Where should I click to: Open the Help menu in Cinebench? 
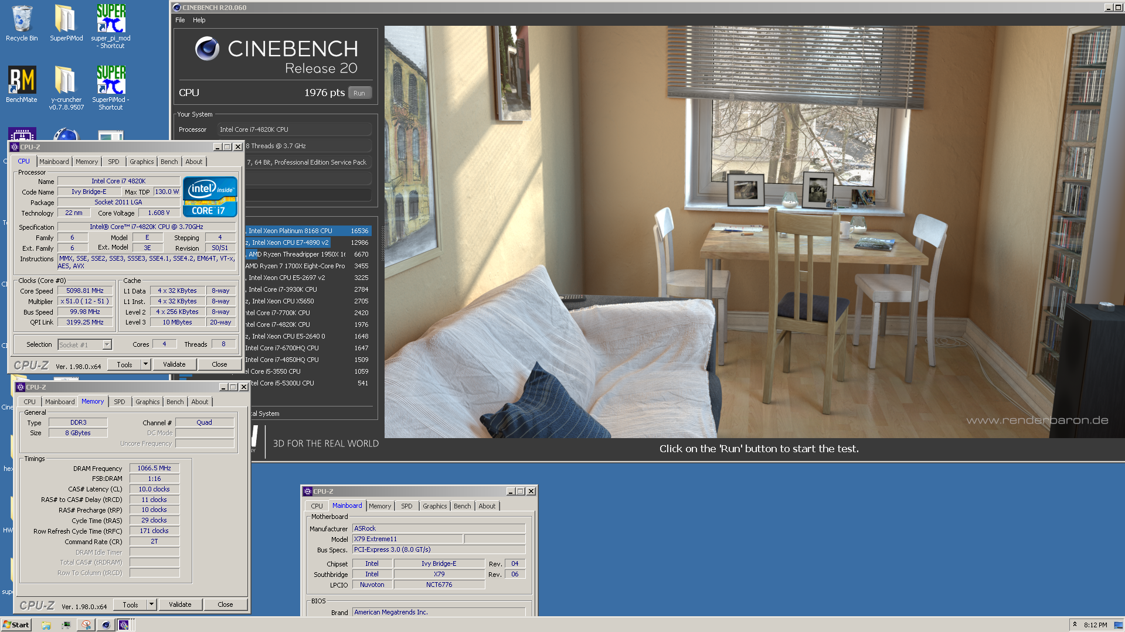pos(199,20)
